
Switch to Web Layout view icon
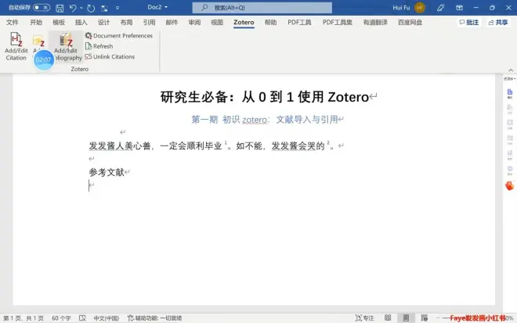pyautogui.click(x=425, y=318)
